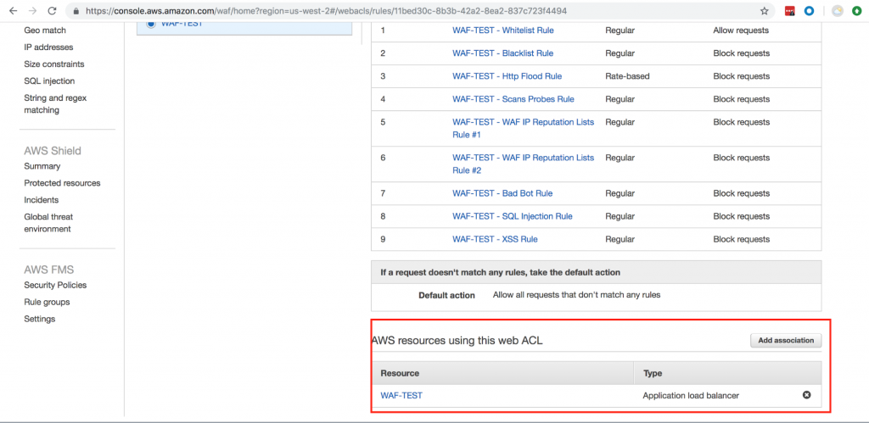Open the blue circle extension icon
The image size is (869, 423).
pos(809,10)
